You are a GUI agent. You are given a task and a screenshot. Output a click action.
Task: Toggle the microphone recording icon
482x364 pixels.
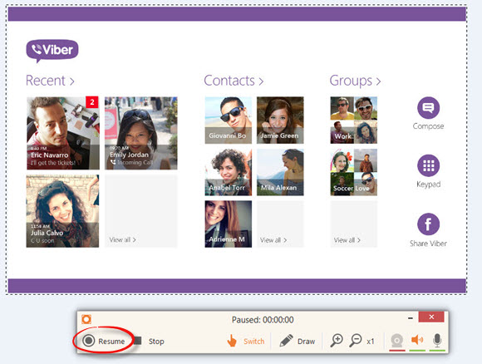coord(437,341)
